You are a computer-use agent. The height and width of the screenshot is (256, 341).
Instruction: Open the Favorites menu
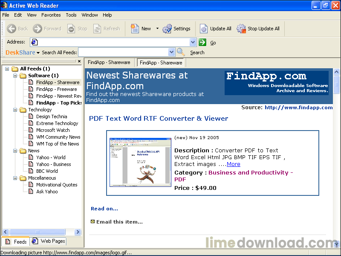click(x=51, y=15)
